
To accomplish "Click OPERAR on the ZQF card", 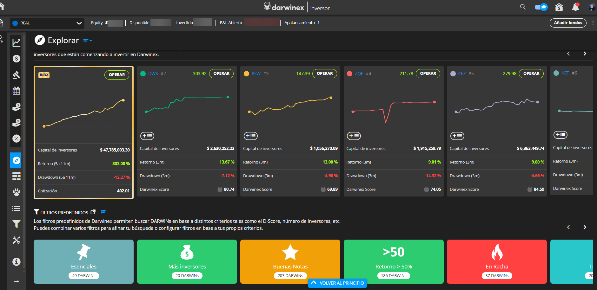I will pyautogui.click(x=428, y=74).
